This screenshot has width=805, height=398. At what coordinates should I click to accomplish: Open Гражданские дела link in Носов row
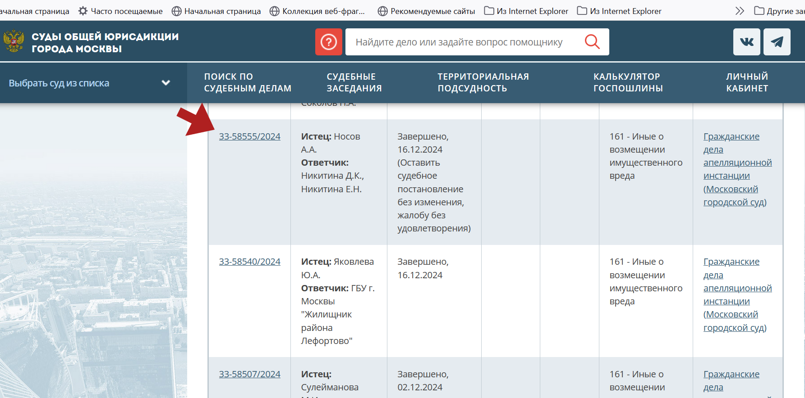tap(737, 169)
